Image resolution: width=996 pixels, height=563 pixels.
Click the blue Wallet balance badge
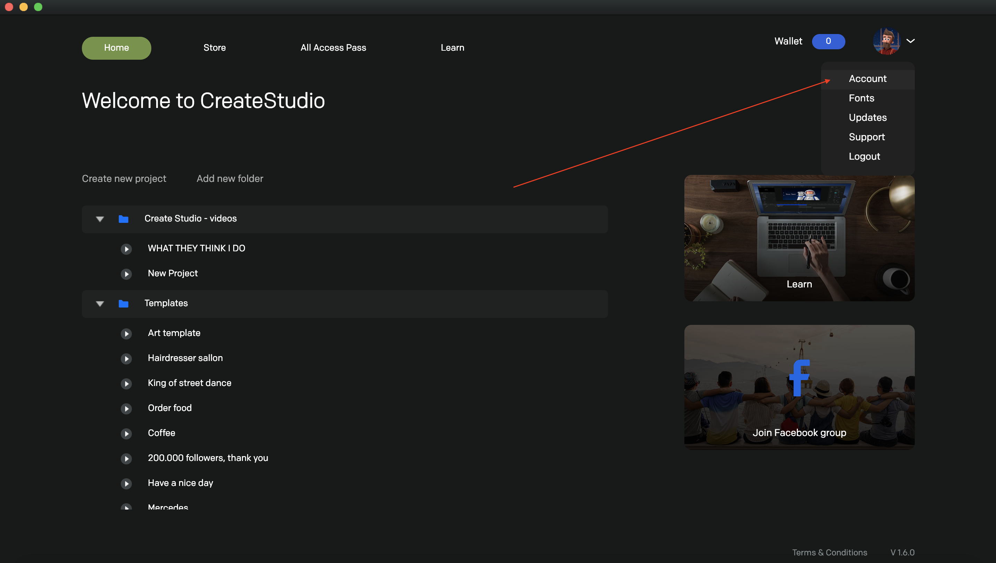point(828,41)
